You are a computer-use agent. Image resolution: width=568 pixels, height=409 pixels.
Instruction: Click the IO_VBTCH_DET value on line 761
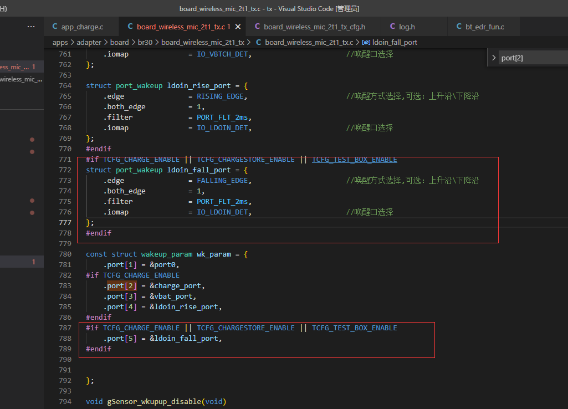coord(222,54)
